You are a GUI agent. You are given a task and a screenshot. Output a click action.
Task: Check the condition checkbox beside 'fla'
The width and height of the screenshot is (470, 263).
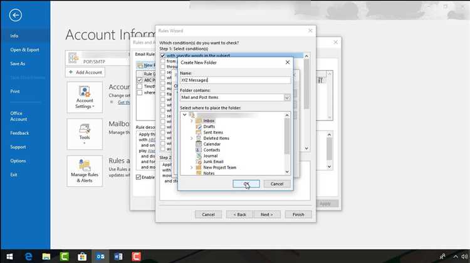[163, 94]
